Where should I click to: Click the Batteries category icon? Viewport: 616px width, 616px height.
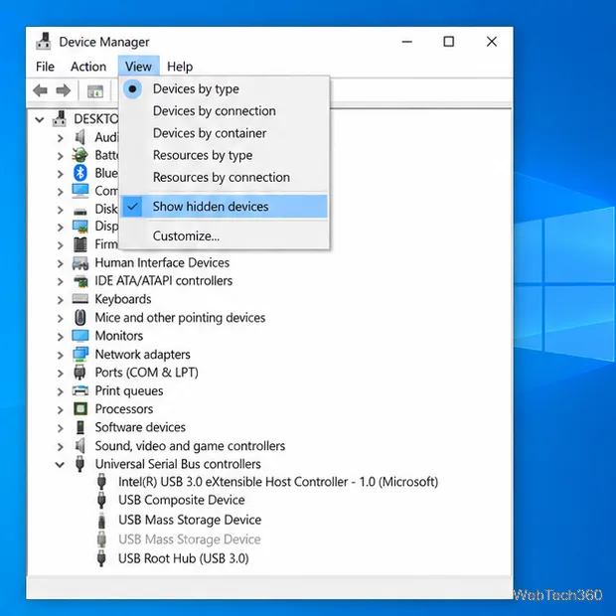click(x=79, y=155)
